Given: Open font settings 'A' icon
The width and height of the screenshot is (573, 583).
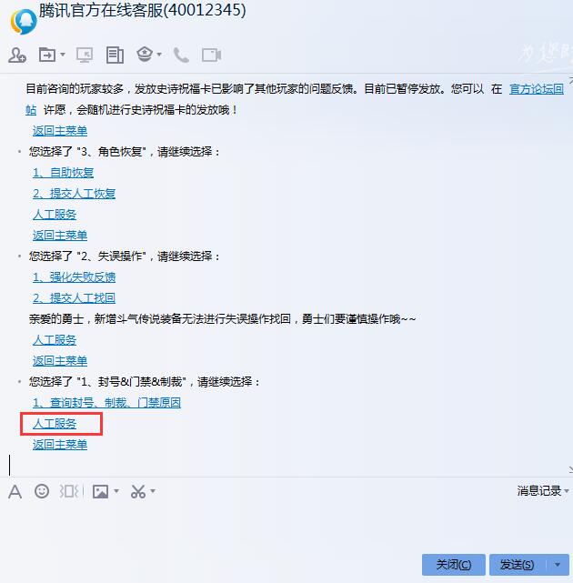Looking at the screenshot, I should pos(15,491).
